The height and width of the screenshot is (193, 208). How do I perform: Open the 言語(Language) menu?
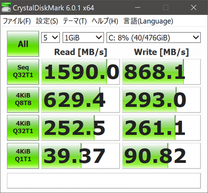148,21
